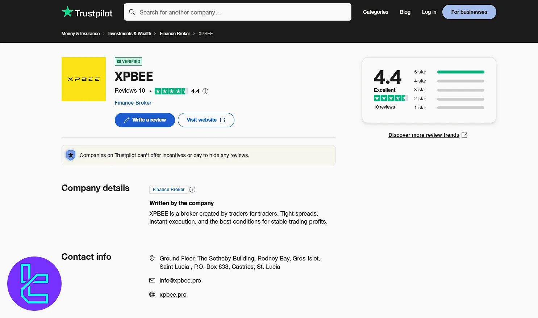Image resolution: width=538 pixels, height=318 pixels.
Task: Click the info icon next to Finance Broker tag
Action: click(x=192, y=190)
